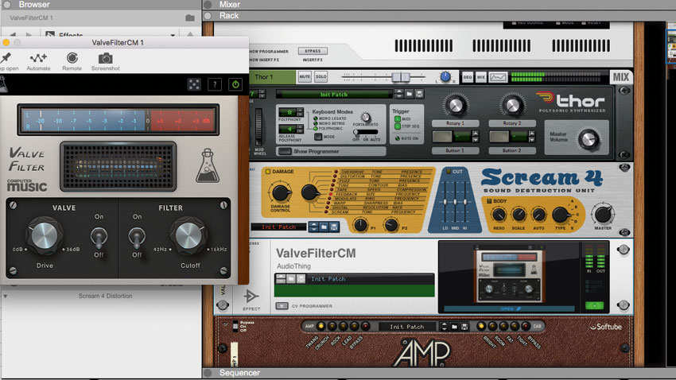Click the dice randomize icon in Valve Filter

[x=194, y=84]
